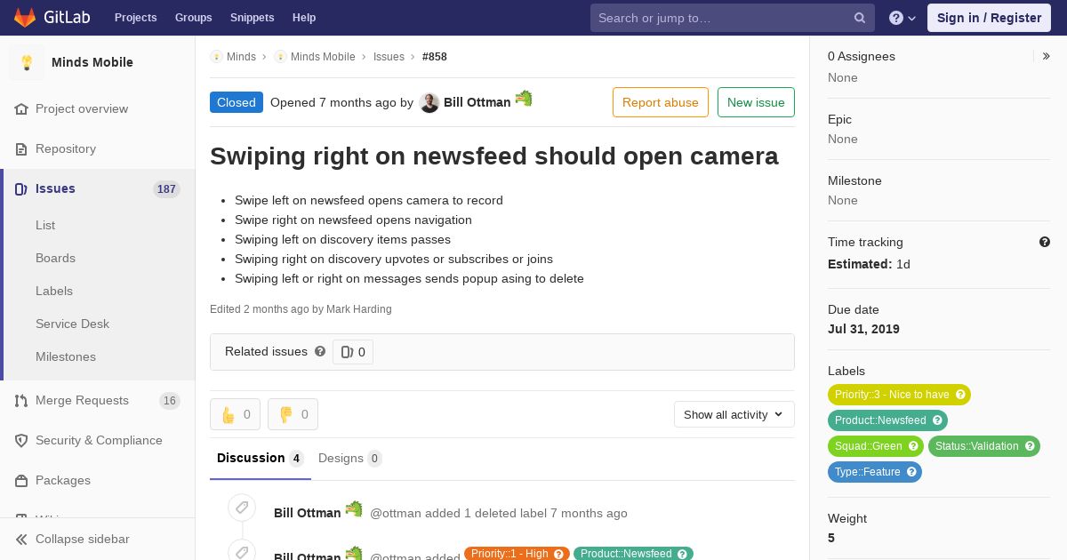The width and height of the screenshot is (1067, 560).
Task: Open the Groups menu
Action: (x=194, y=18)
